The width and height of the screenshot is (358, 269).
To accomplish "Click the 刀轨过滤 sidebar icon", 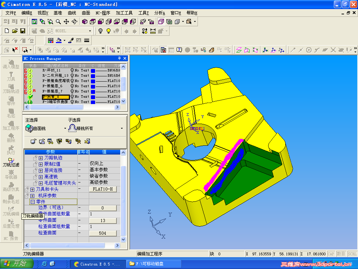I will [x=11, y=162].
